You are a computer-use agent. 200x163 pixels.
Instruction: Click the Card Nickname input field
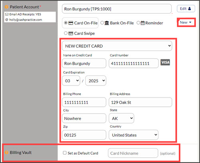[133, 153]
